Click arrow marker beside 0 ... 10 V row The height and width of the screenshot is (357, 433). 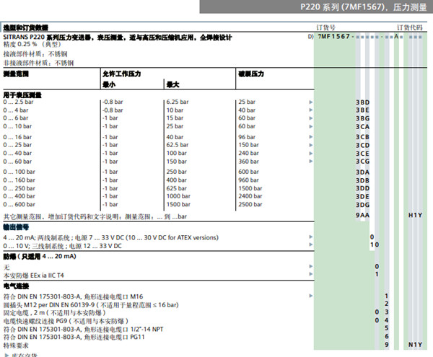(311, 244)
